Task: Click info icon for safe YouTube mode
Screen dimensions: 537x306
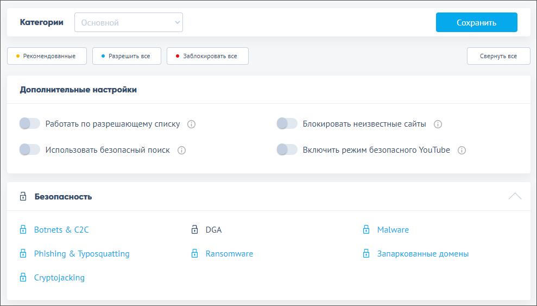Action: coord(462,150)
